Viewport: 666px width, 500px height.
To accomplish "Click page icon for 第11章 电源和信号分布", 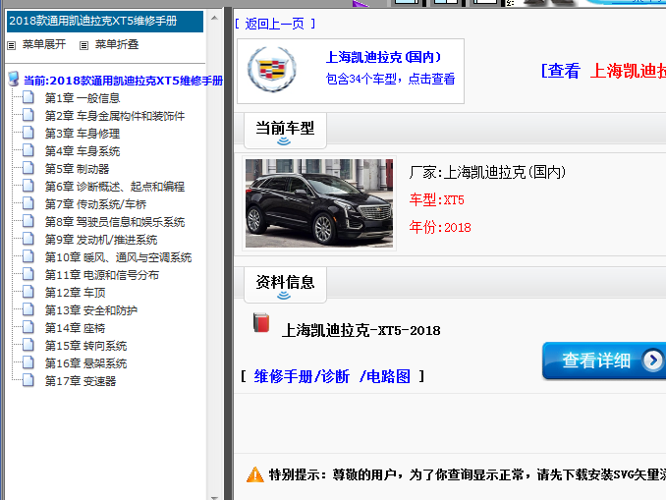I will 28,275.
